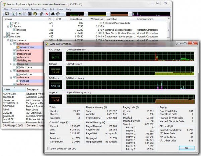The height and width of the screenshot is (156, 201).
Task: Click the icon beside audiodg.exe
Action: 18,74
